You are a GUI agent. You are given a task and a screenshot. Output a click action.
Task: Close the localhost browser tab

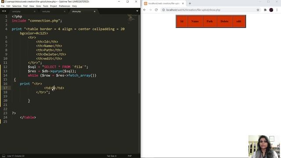click(x=183, y=4)
